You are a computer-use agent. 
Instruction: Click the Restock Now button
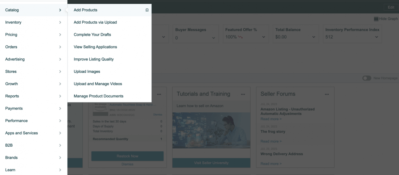(127, 156)
